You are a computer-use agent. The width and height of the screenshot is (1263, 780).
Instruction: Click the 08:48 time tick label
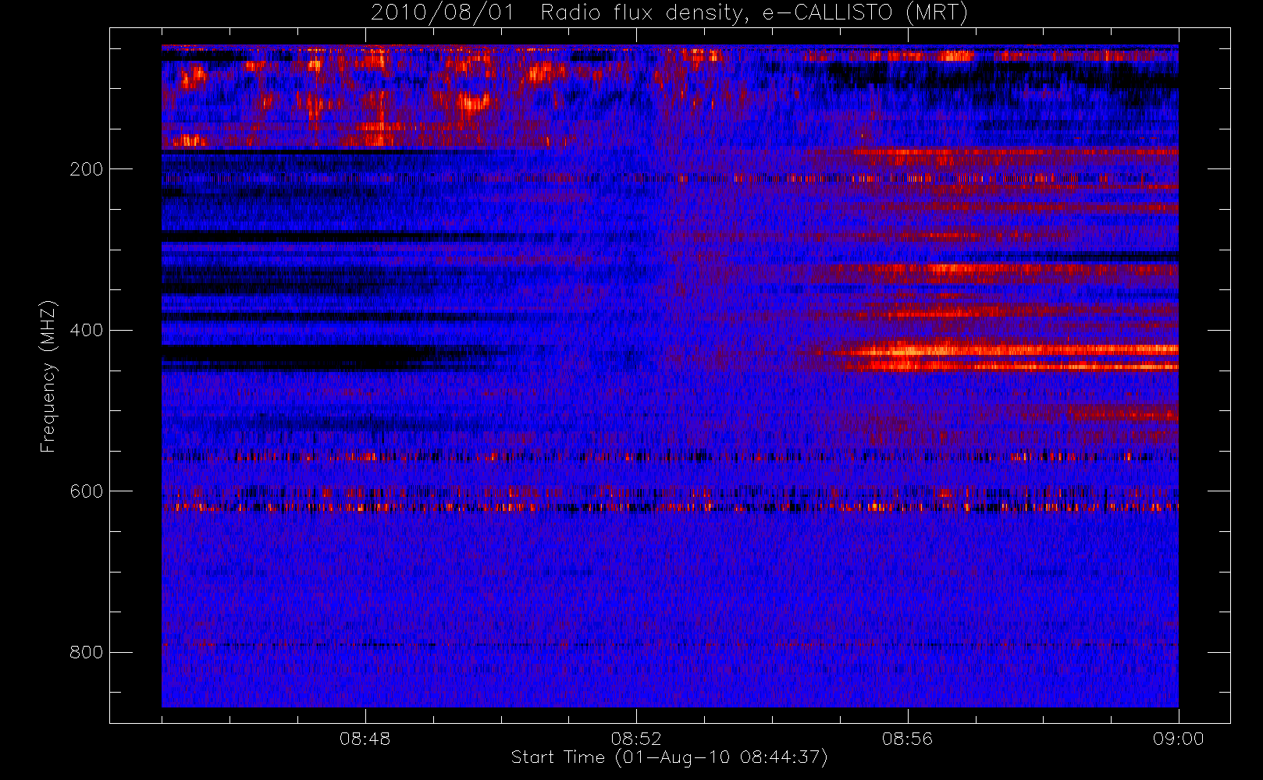click(365, 739)
